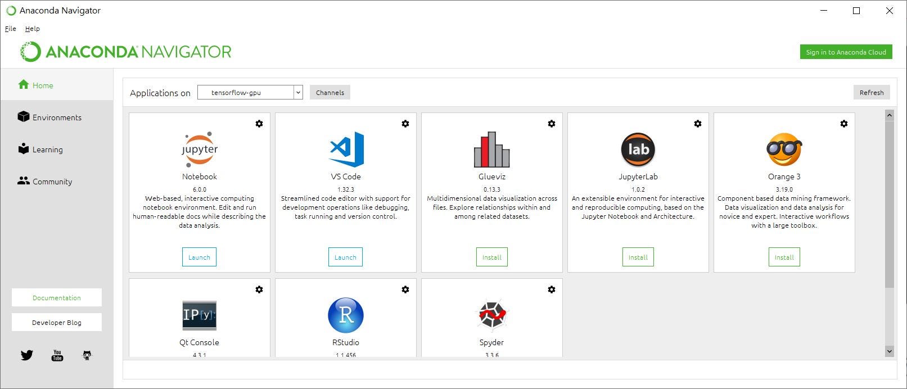The height and width of the screenshot is (389, 907).
Task: Click the 'Orange 3' app title
Action: [x=784, y=177]
